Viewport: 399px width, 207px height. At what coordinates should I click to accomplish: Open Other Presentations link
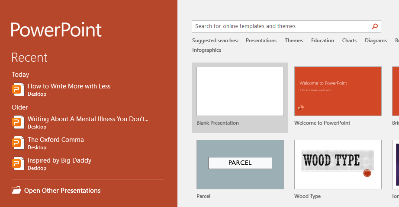(x=62, y=191)
